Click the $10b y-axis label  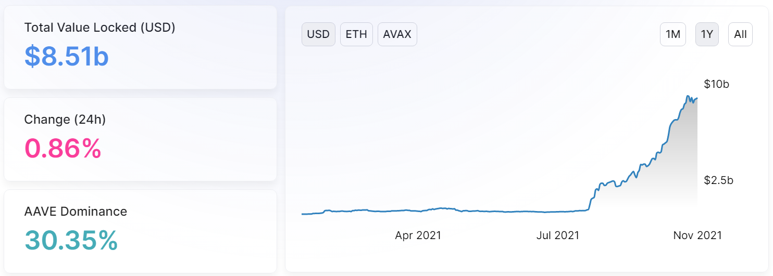(x=717, y=84)
